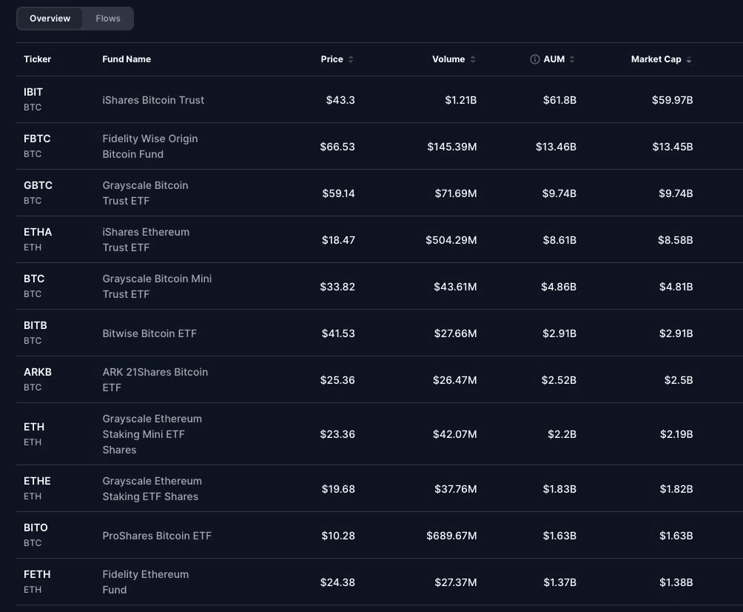
Task: Click GBTC price $59.14
Action: click(338, 193)
